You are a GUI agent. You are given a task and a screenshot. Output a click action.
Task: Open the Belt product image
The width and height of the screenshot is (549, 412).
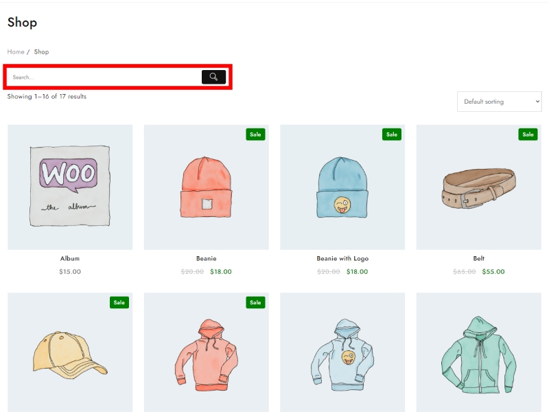coord(478,187)
